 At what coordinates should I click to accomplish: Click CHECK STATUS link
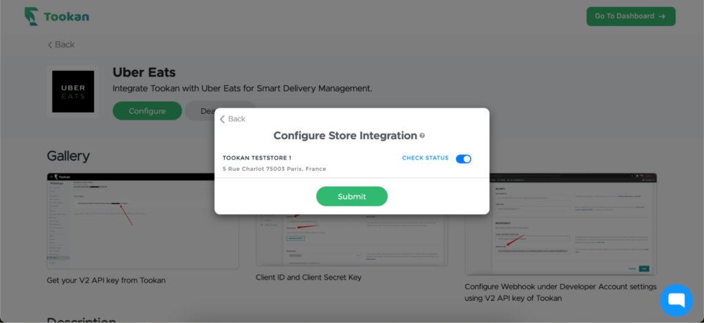tap(425, 158)
